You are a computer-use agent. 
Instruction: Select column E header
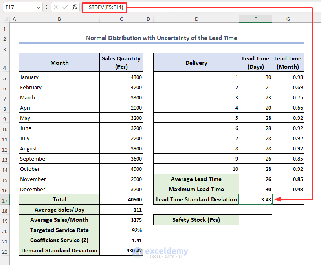tap(196, 19)
